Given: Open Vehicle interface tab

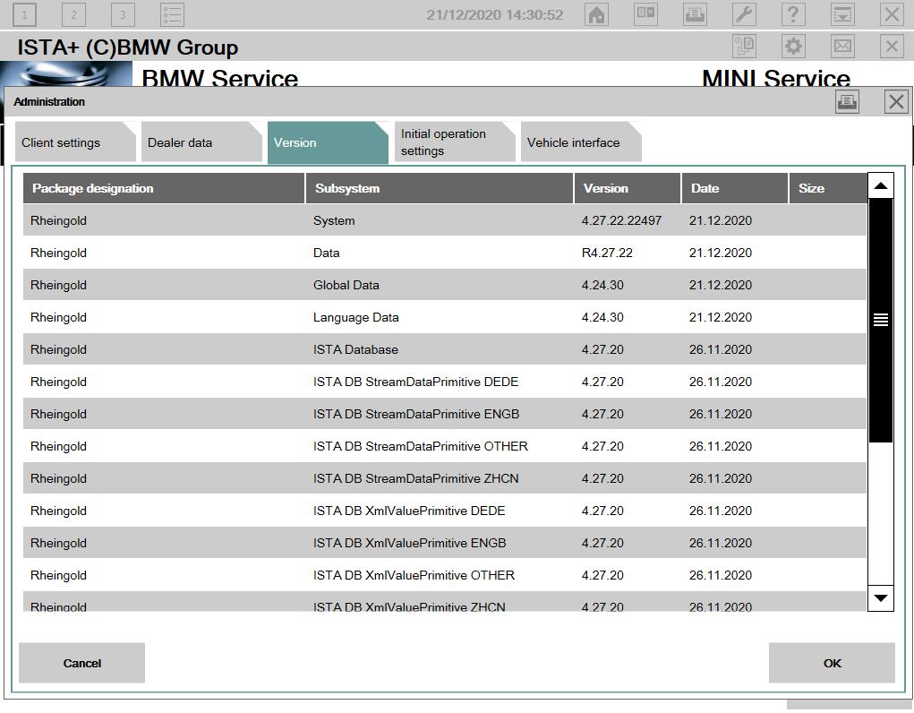Looking at the screenshot, I should 581,142.
